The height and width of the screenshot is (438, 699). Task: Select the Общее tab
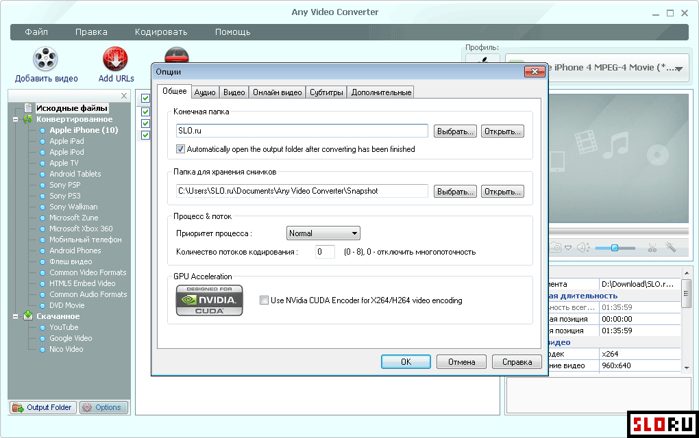click(174, 91)
